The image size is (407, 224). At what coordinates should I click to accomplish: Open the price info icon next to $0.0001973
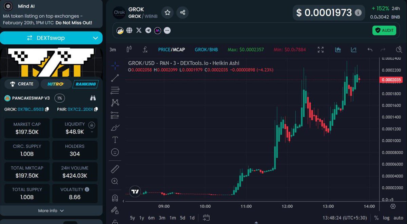(x=358, y=13)
